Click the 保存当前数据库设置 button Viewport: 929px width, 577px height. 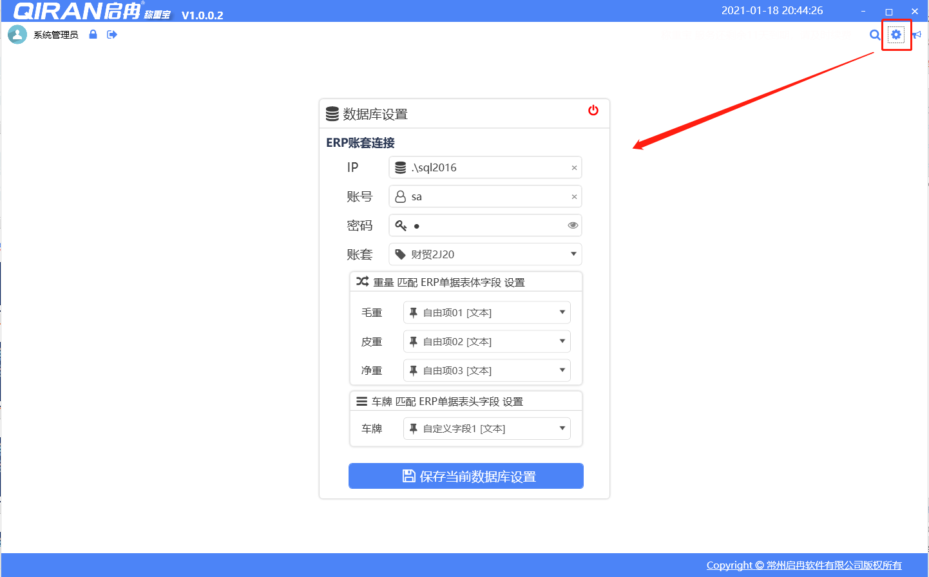coord(466,476)
